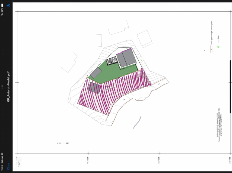Screen dimensions: 232x173
Task: Select the GP_Antarut-Model.pdf title
Action: pyautogui.click(x=8, y=87)
